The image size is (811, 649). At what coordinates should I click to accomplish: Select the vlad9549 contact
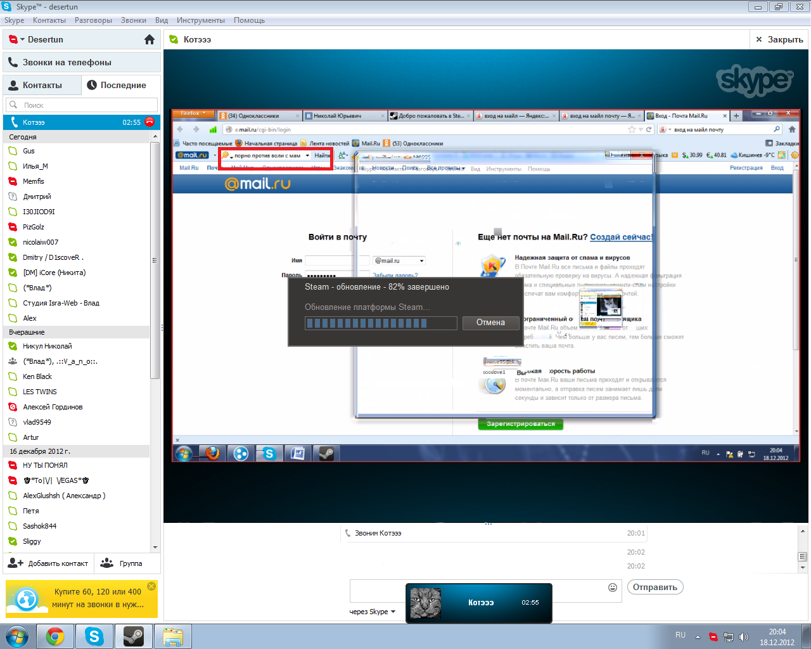point(77,422)
